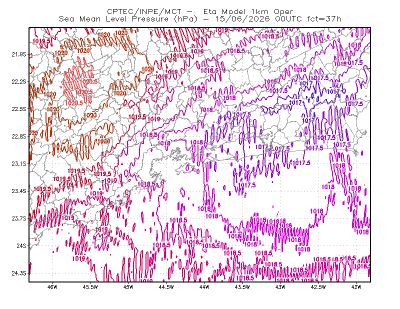Click the 44.5W longitude label
Image resolution: width=400 pixels, height=309 pixels.
(166, 287)
